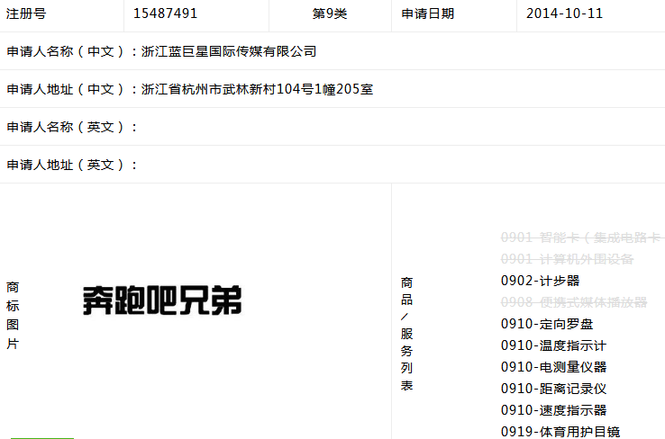Select list item 0910-速度指示器

[553, 410]
